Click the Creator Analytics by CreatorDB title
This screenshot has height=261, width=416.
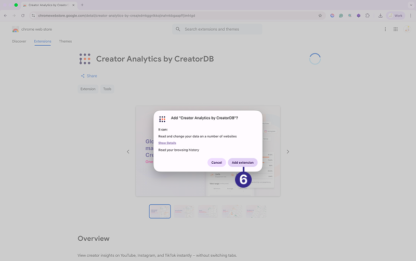(x=155, y=59)
